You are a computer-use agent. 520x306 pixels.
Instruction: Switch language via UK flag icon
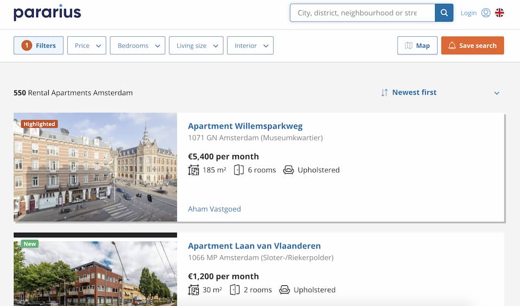point(499,13)
